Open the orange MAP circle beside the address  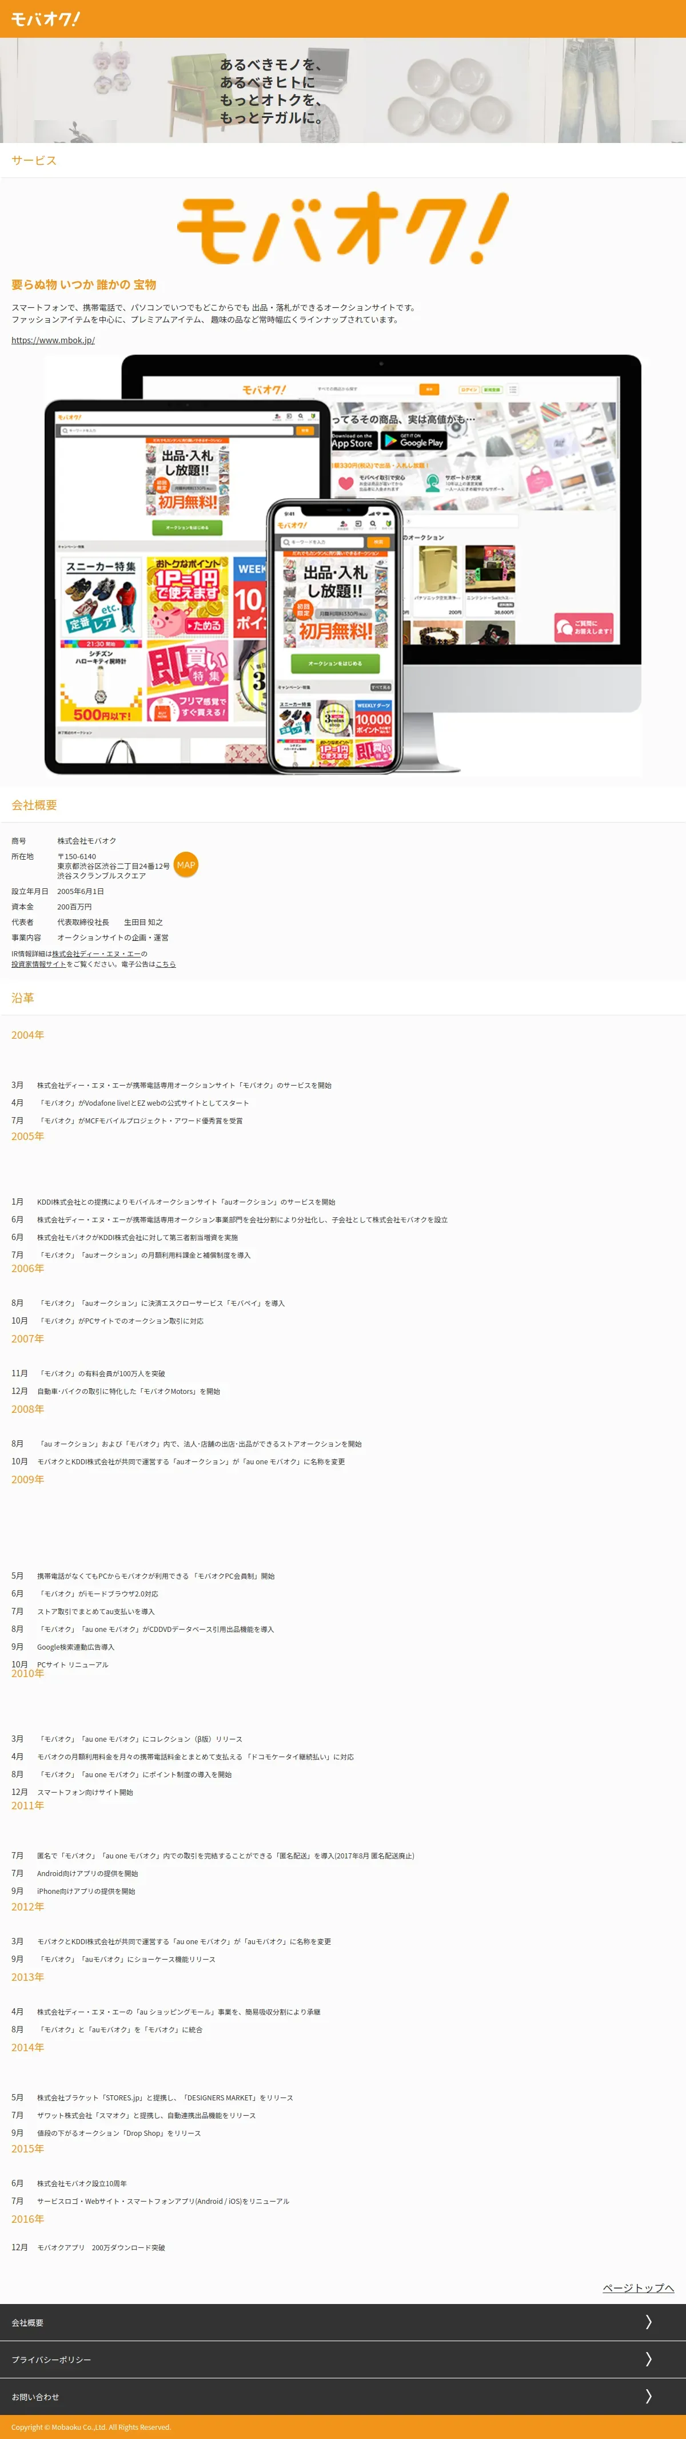(x=186, y=864)
